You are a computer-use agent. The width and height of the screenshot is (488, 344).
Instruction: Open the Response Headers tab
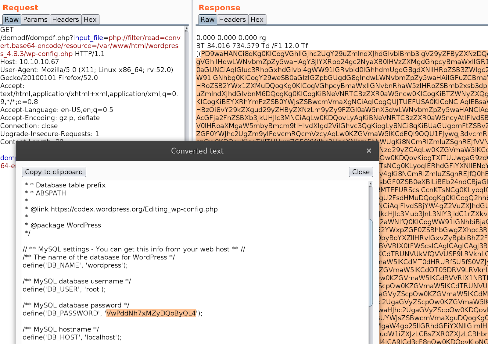(232, 20)
